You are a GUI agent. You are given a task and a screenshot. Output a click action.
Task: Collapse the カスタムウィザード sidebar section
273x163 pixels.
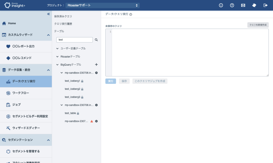pyautogui.click(x=48, y=35)
